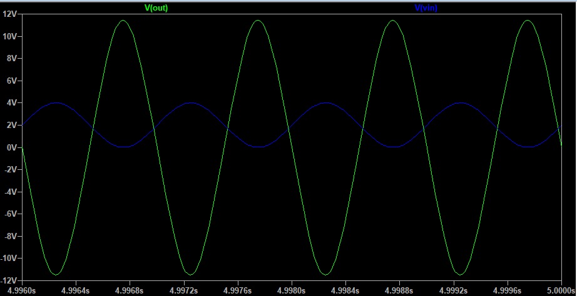Screen dimensions: 577x296
Task: Click the 4.9980s time label
Action: tap(292, 290)
